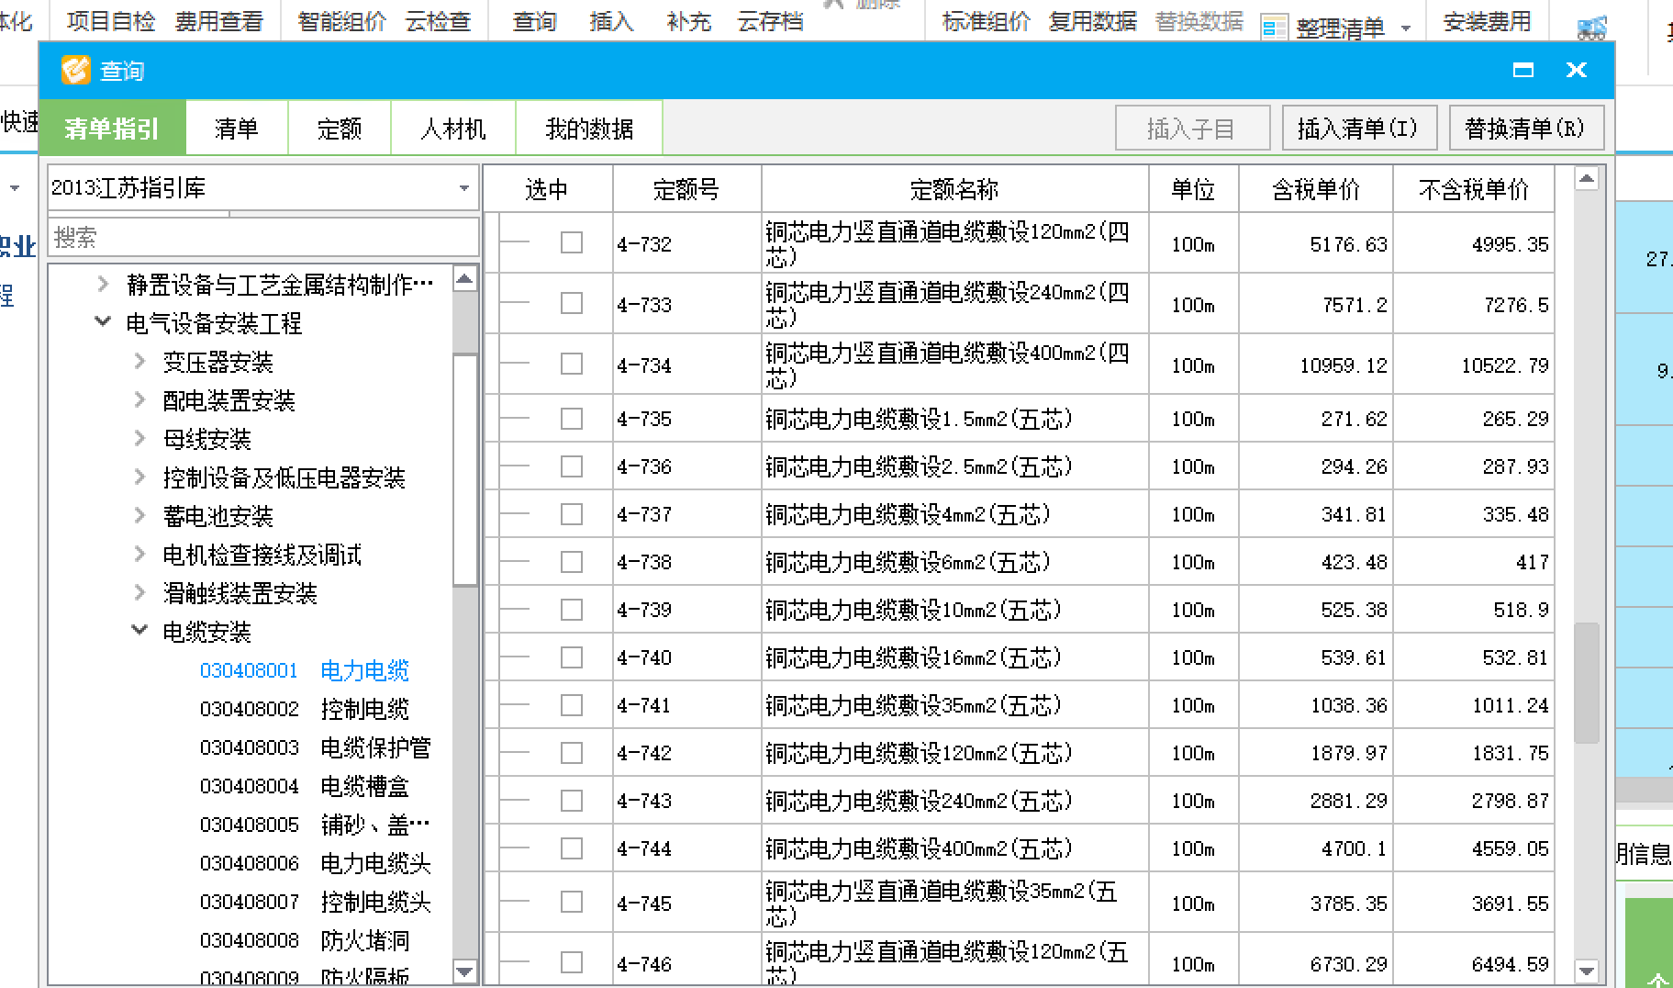The width and height of the screenshot is (1673, 988).
Task: Check the box for quota 4-741
Action: click(x=572, y=705)
